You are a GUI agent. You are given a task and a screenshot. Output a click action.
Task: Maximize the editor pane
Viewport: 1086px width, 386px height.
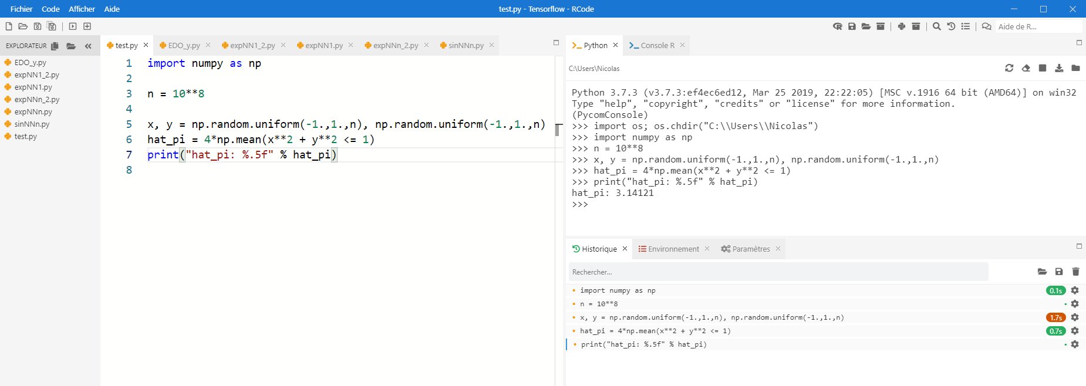click(556, 42)
